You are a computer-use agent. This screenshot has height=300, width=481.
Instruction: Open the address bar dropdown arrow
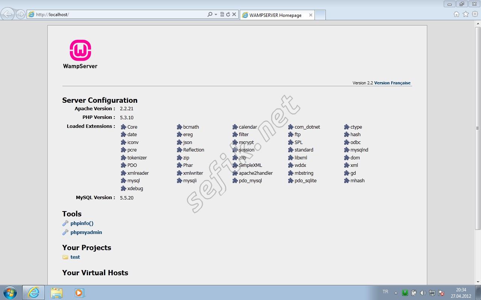point(216,14)
